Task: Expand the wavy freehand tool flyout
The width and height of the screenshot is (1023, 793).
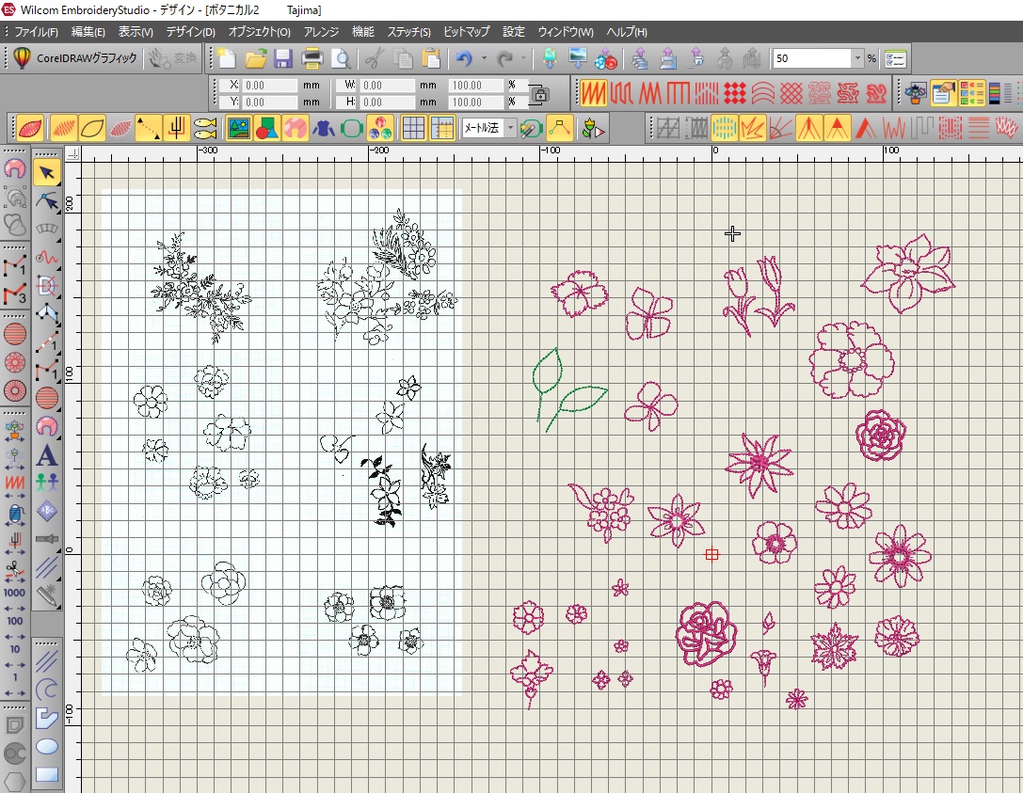Action: 58,269
